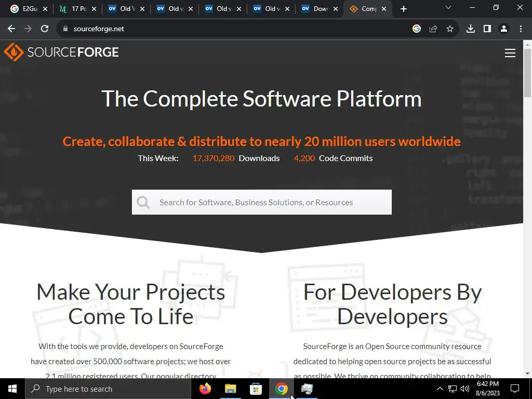
Task: Go back using browser back arrow
Action: [11, 29]
